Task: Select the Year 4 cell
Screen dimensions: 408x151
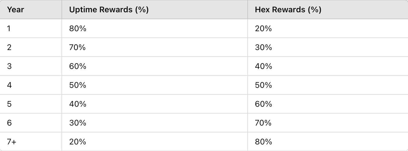Action: (9, 85)
